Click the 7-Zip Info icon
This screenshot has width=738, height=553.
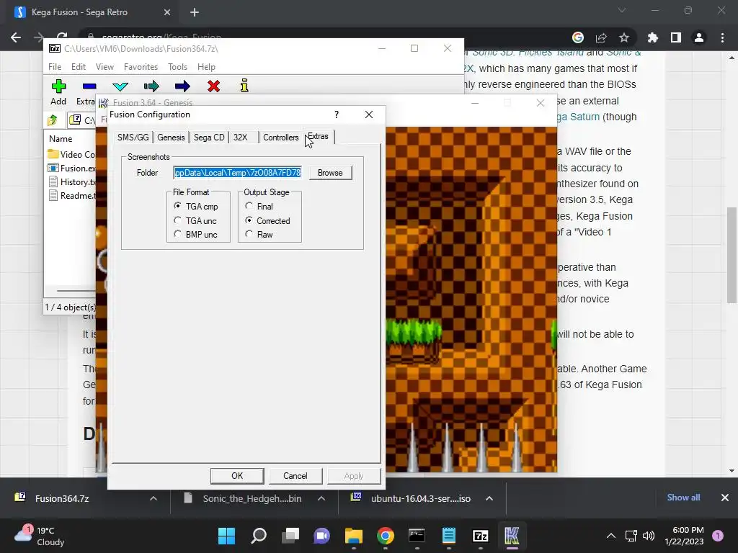244,86
